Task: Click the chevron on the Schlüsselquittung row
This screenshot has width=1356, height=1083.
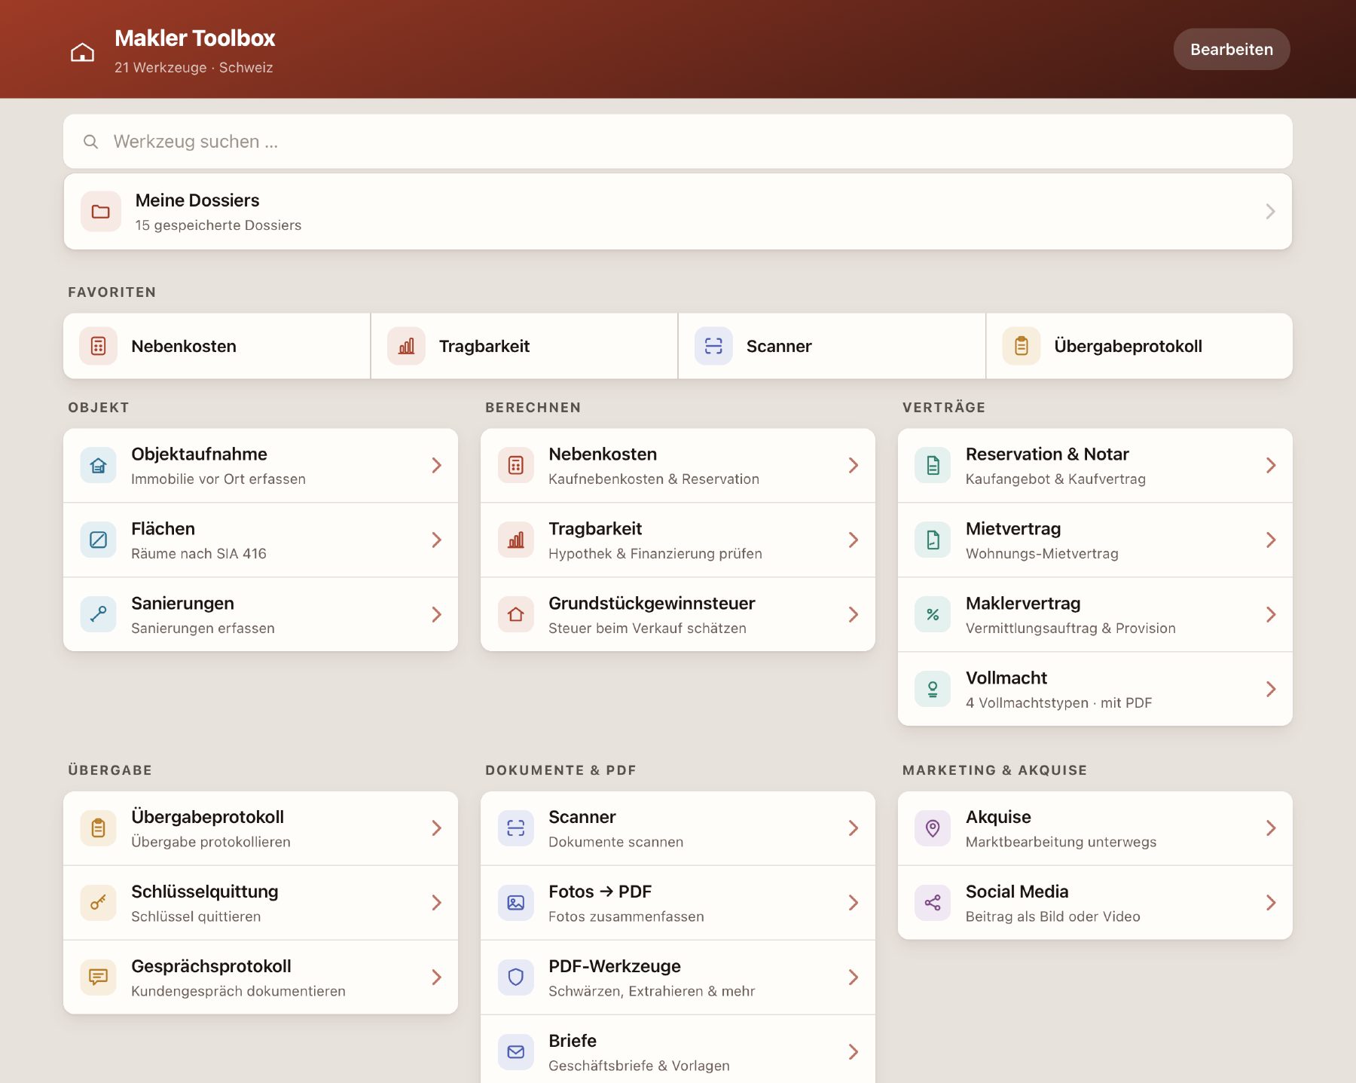Action: tap(436, 903)
